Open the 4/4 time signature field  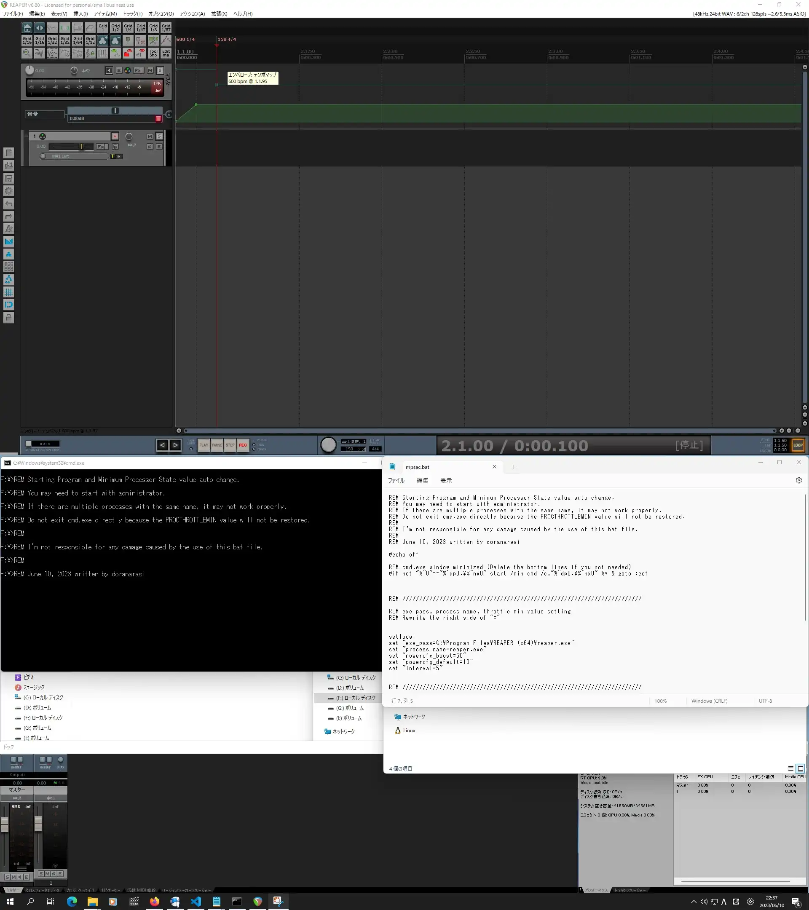(x=375, y=449)
